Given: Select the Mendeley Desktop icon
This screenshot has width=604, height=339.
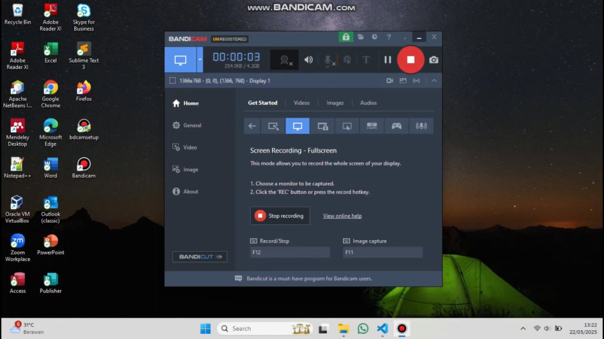Looking at the screenshot, I should pyautogui.click(x=17, y=132).
